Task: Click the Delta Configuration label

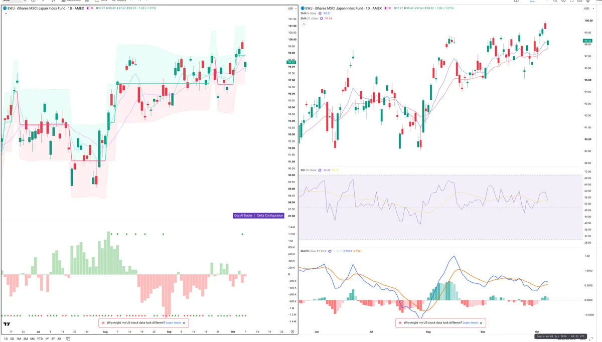Action: coord(270,216)
